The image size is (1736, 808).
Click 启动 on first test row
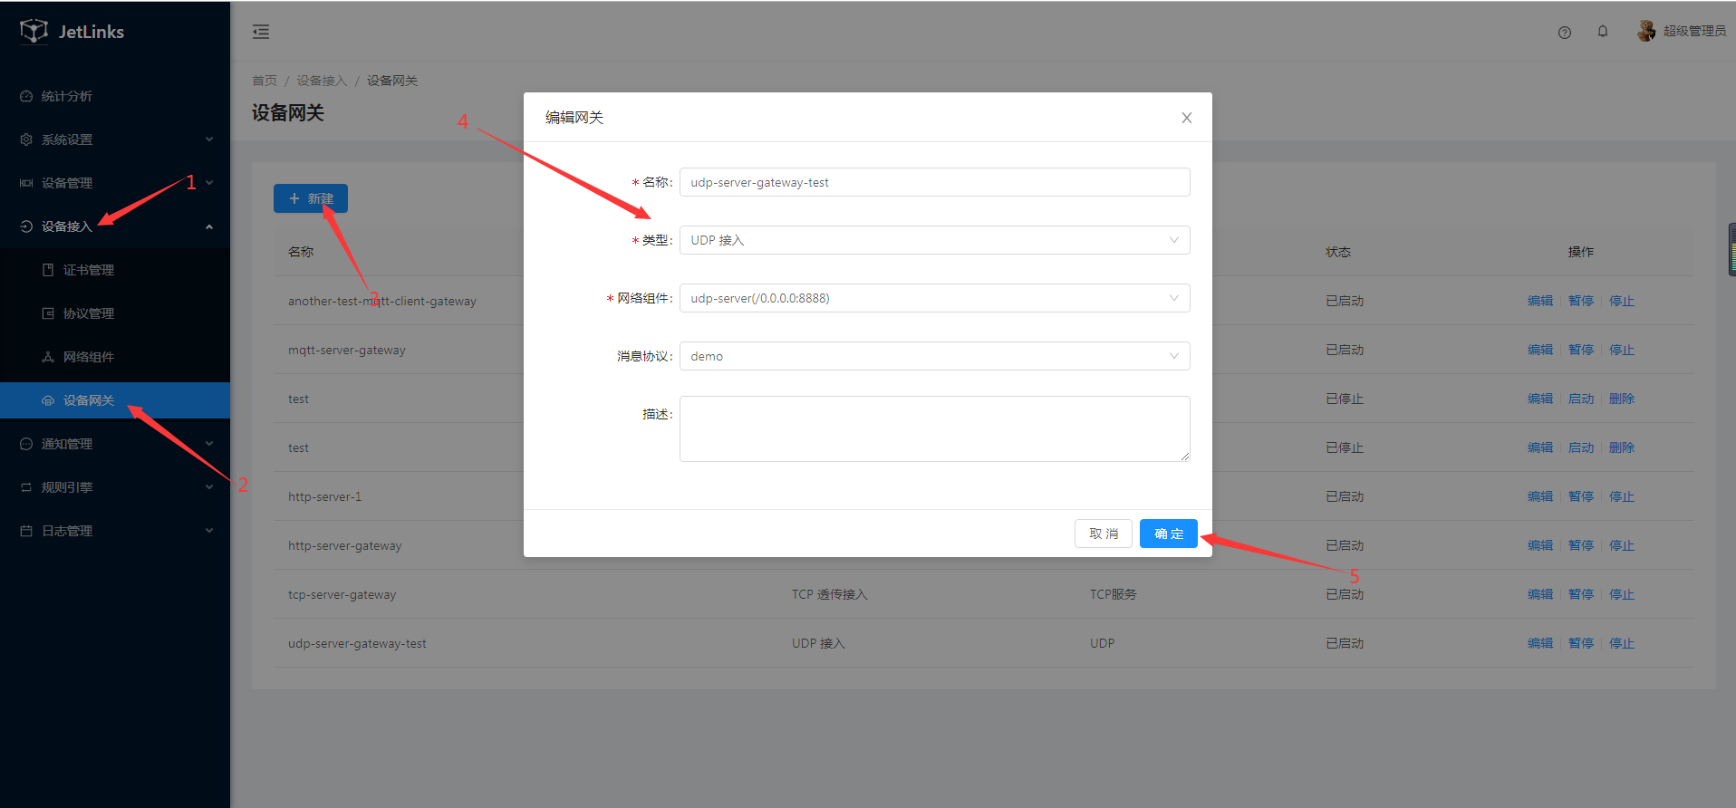[1581, 399]
